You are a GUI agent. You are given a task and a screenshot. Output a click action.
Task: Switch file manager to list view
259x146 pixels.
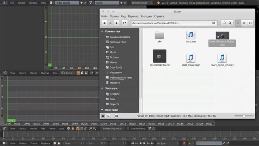(x=244, y=23)
